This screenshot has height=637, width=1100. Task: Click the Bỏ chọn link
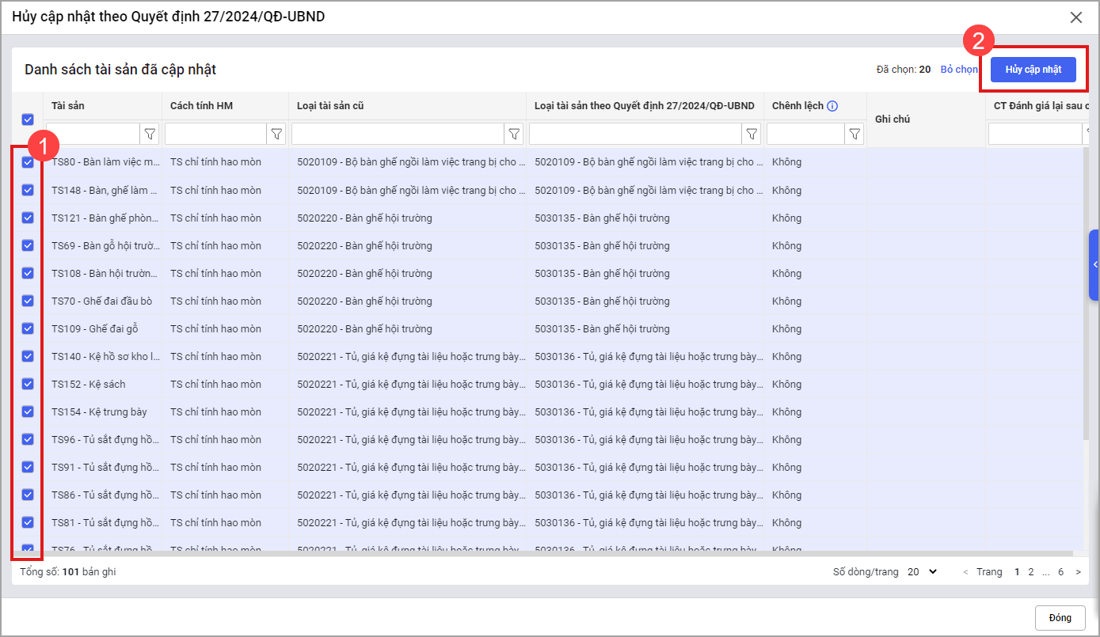point(959,70)
